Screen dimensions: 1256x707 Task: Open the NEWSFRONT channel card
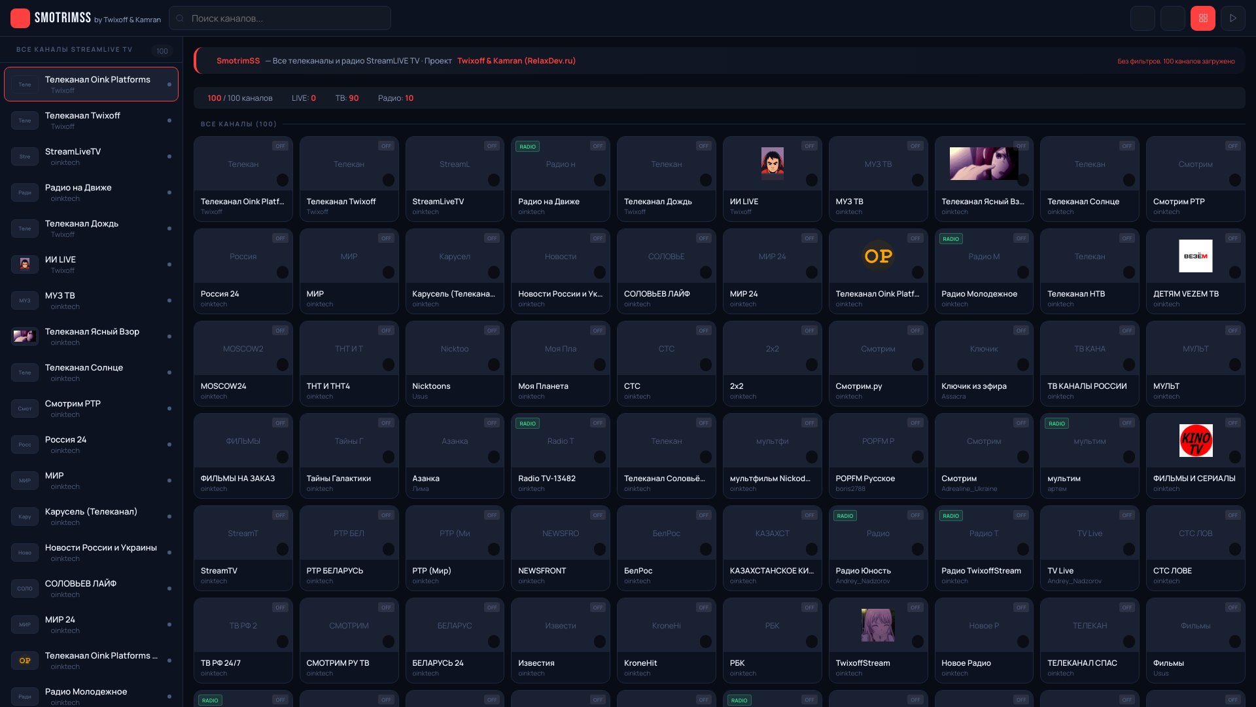coord(561,548)
